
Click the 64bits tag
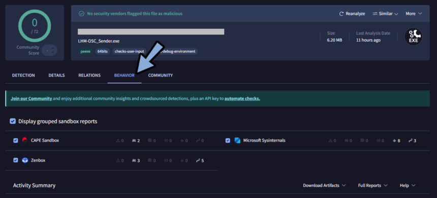click(103, 51)
